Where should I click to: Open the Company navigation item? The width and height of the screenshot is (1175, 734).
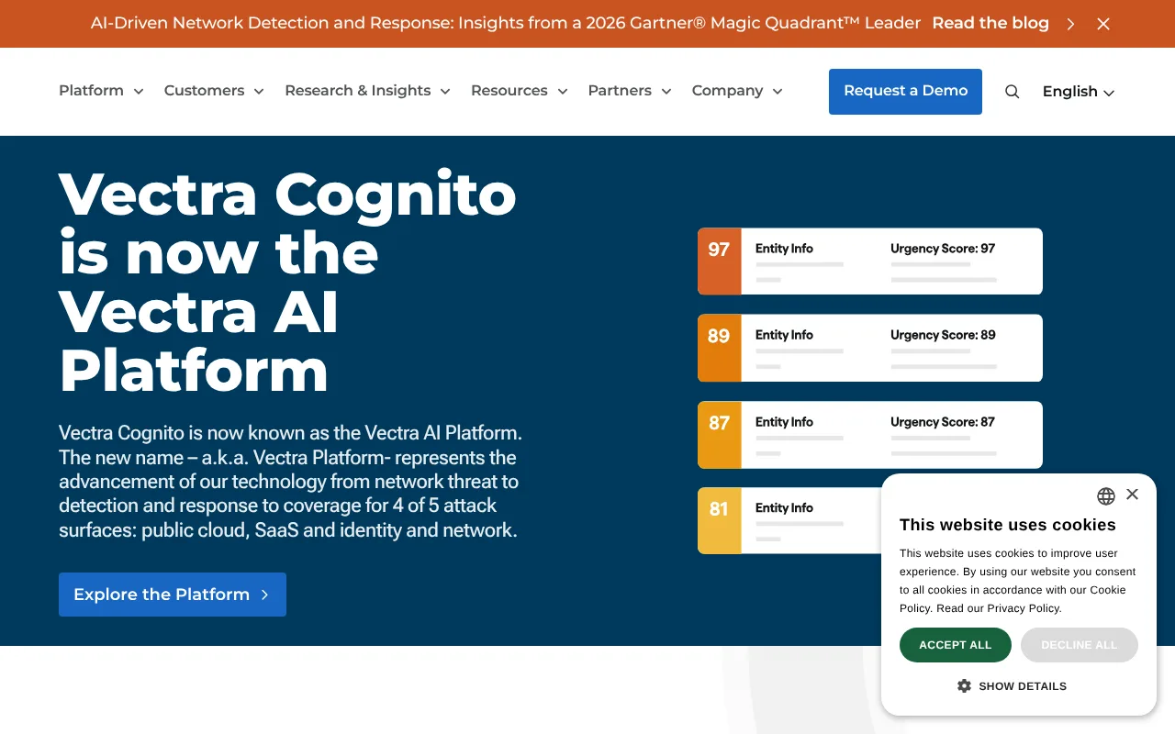tap(727, 90)
